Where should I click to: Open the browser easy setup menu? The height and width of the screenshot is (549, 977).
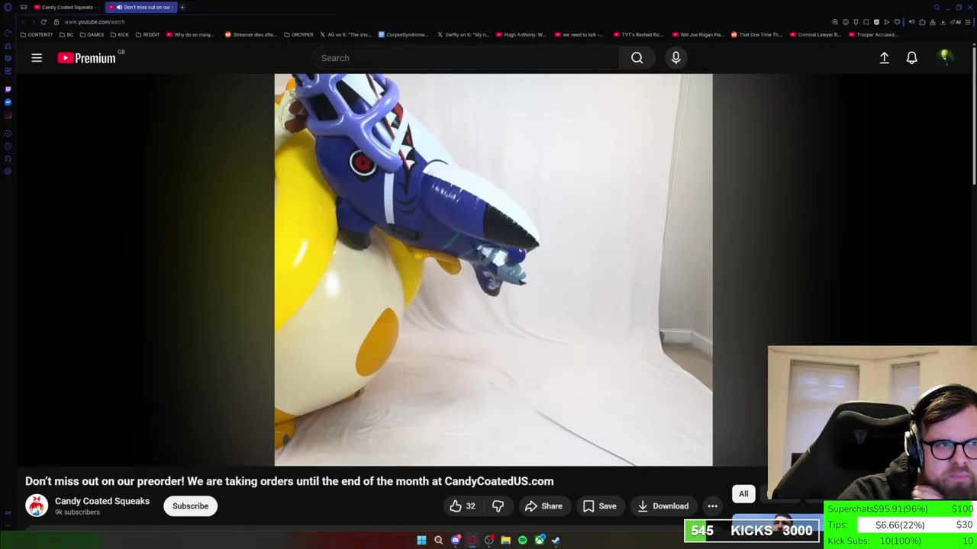pyautogui.click(x=969, y=22)
